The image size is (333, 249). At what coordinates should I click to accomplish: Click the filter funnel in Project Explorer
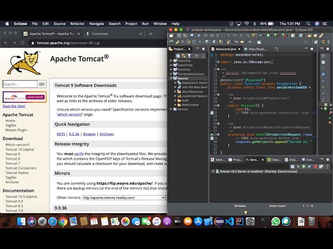189,56
